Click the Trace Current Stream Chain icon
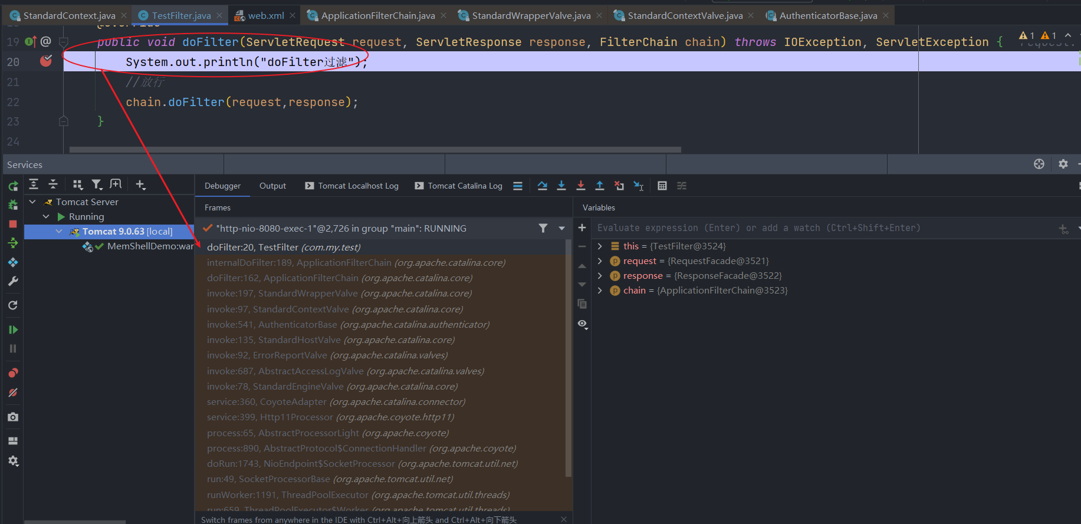The height and width of the screenshot is (524, 1081). (x=682, y=186)
